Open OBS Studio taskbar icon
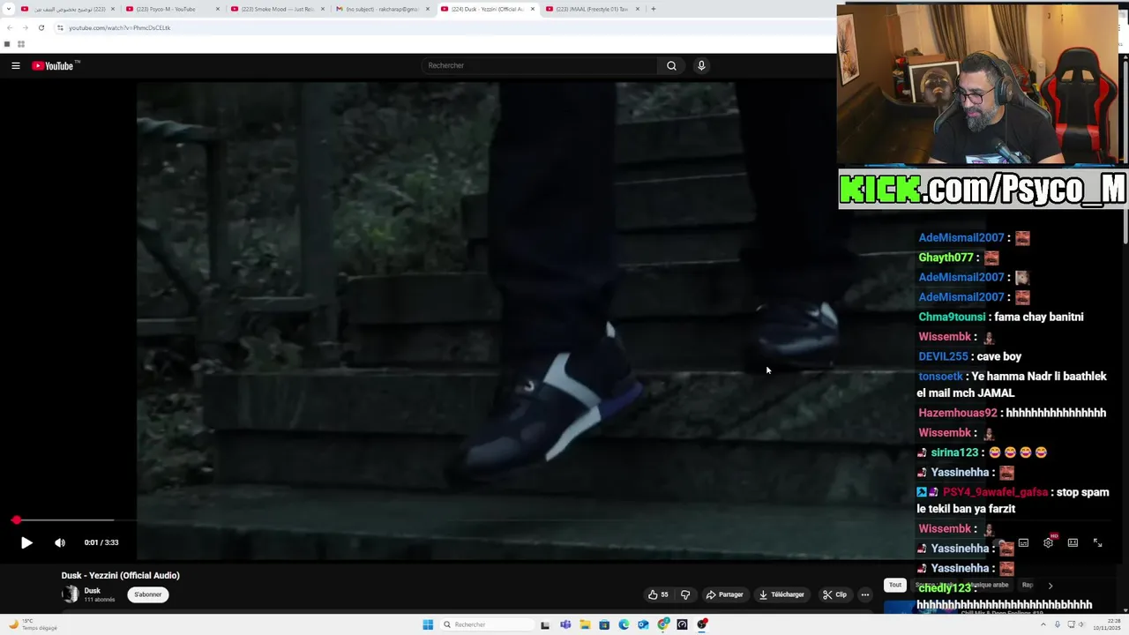 click(702, 624)
